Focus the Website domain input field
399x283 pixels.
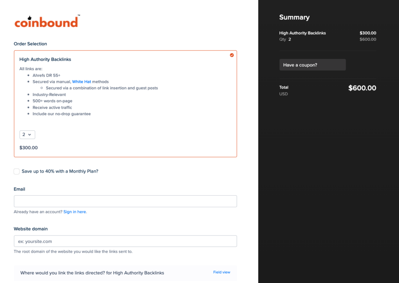coord(125,241)
